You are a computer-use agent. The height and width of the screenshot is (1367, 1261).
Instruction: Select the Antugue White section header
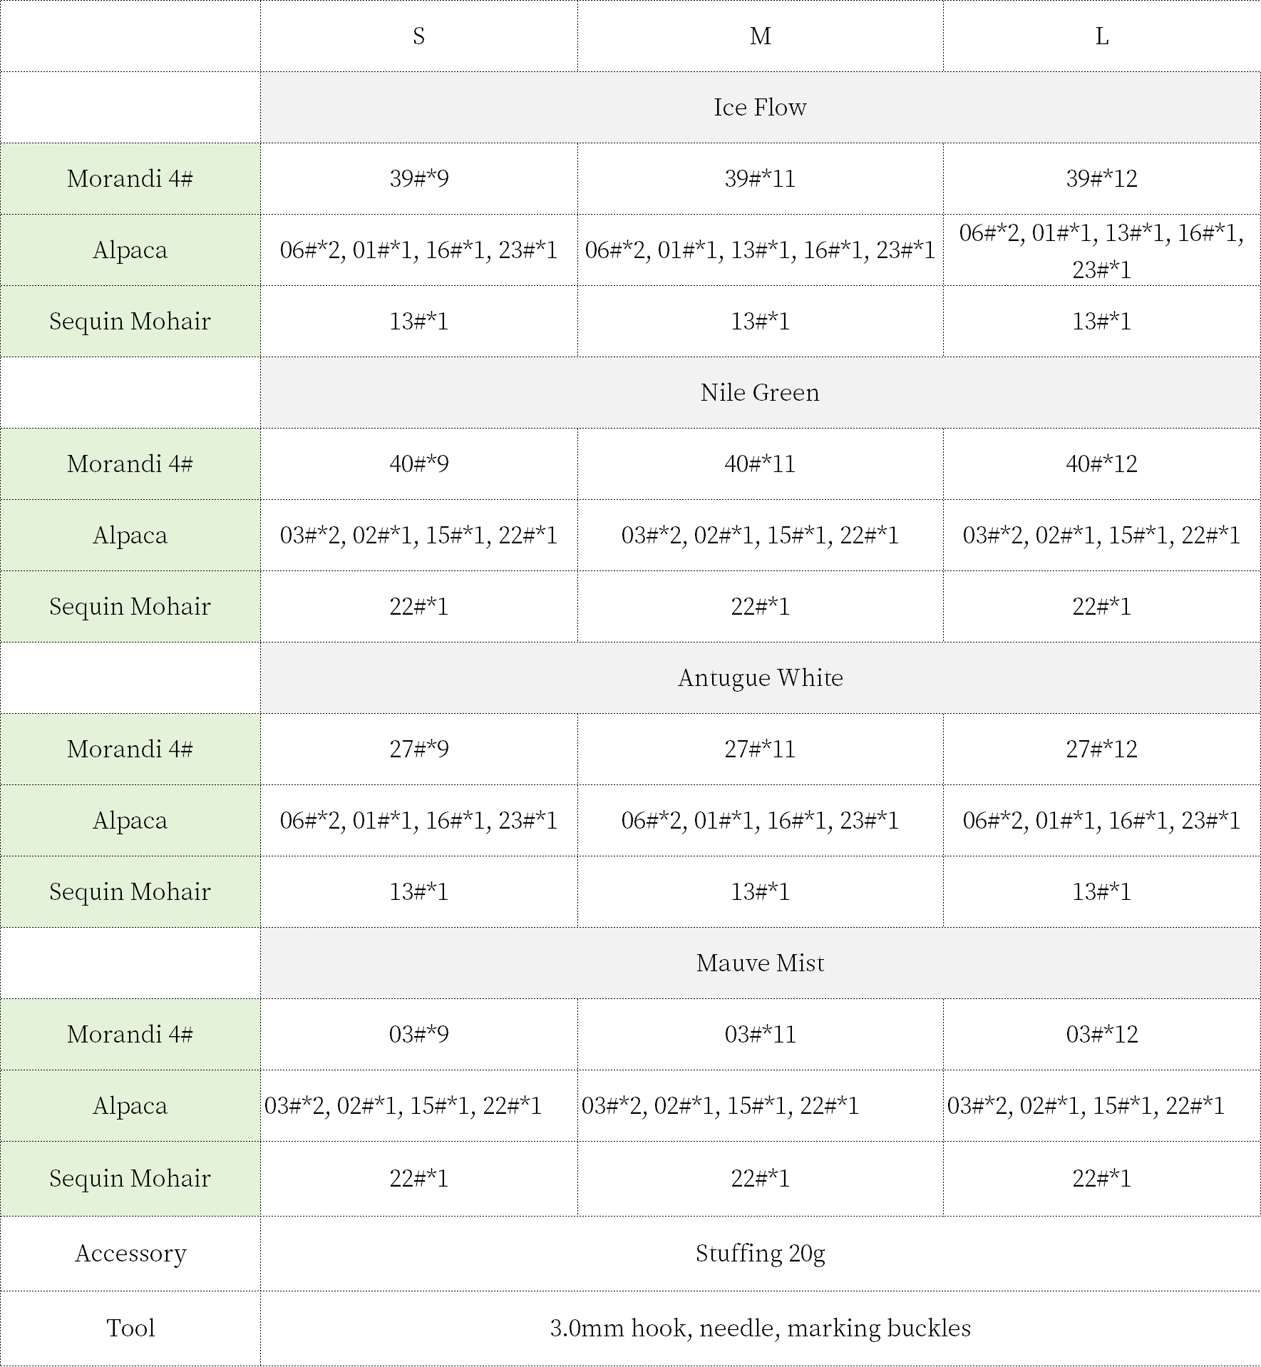[760, 677]
